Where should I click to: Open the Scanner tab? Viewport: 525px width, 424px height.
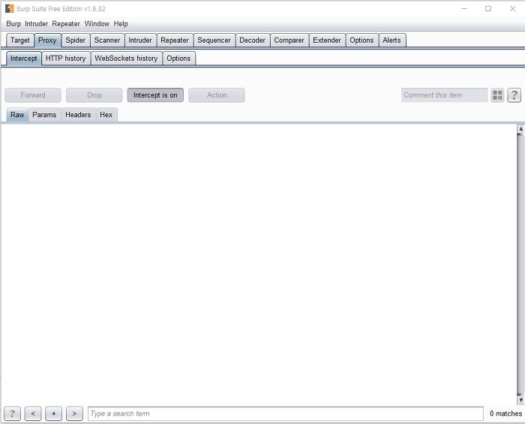pyautogui.click(x=106, y=41)
